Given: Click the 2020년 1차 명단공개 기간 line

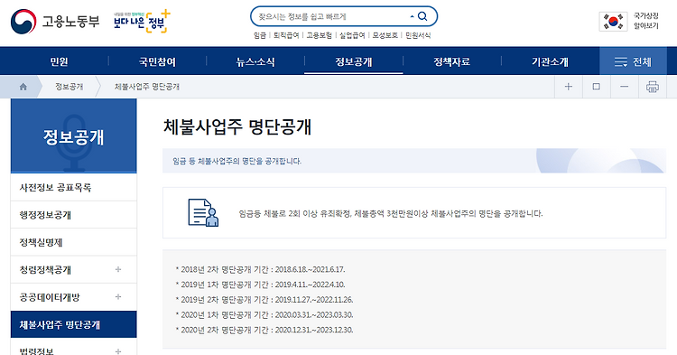Looking at the screenshot, I should click(264, 315).
